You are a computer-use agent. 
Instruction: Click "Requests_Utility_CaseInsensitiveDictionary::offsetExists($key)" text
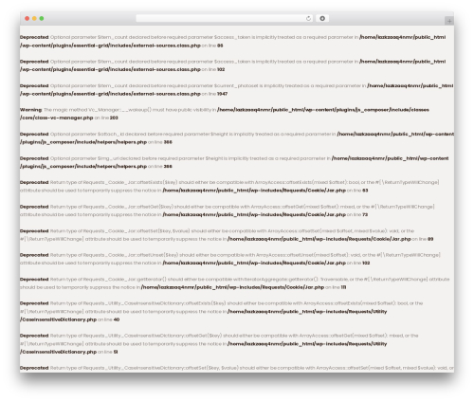click(x=155, y=303)
